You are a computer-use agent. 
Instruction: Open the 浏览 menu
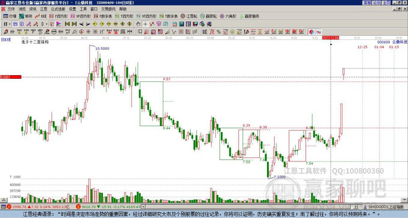click(22, 9)
